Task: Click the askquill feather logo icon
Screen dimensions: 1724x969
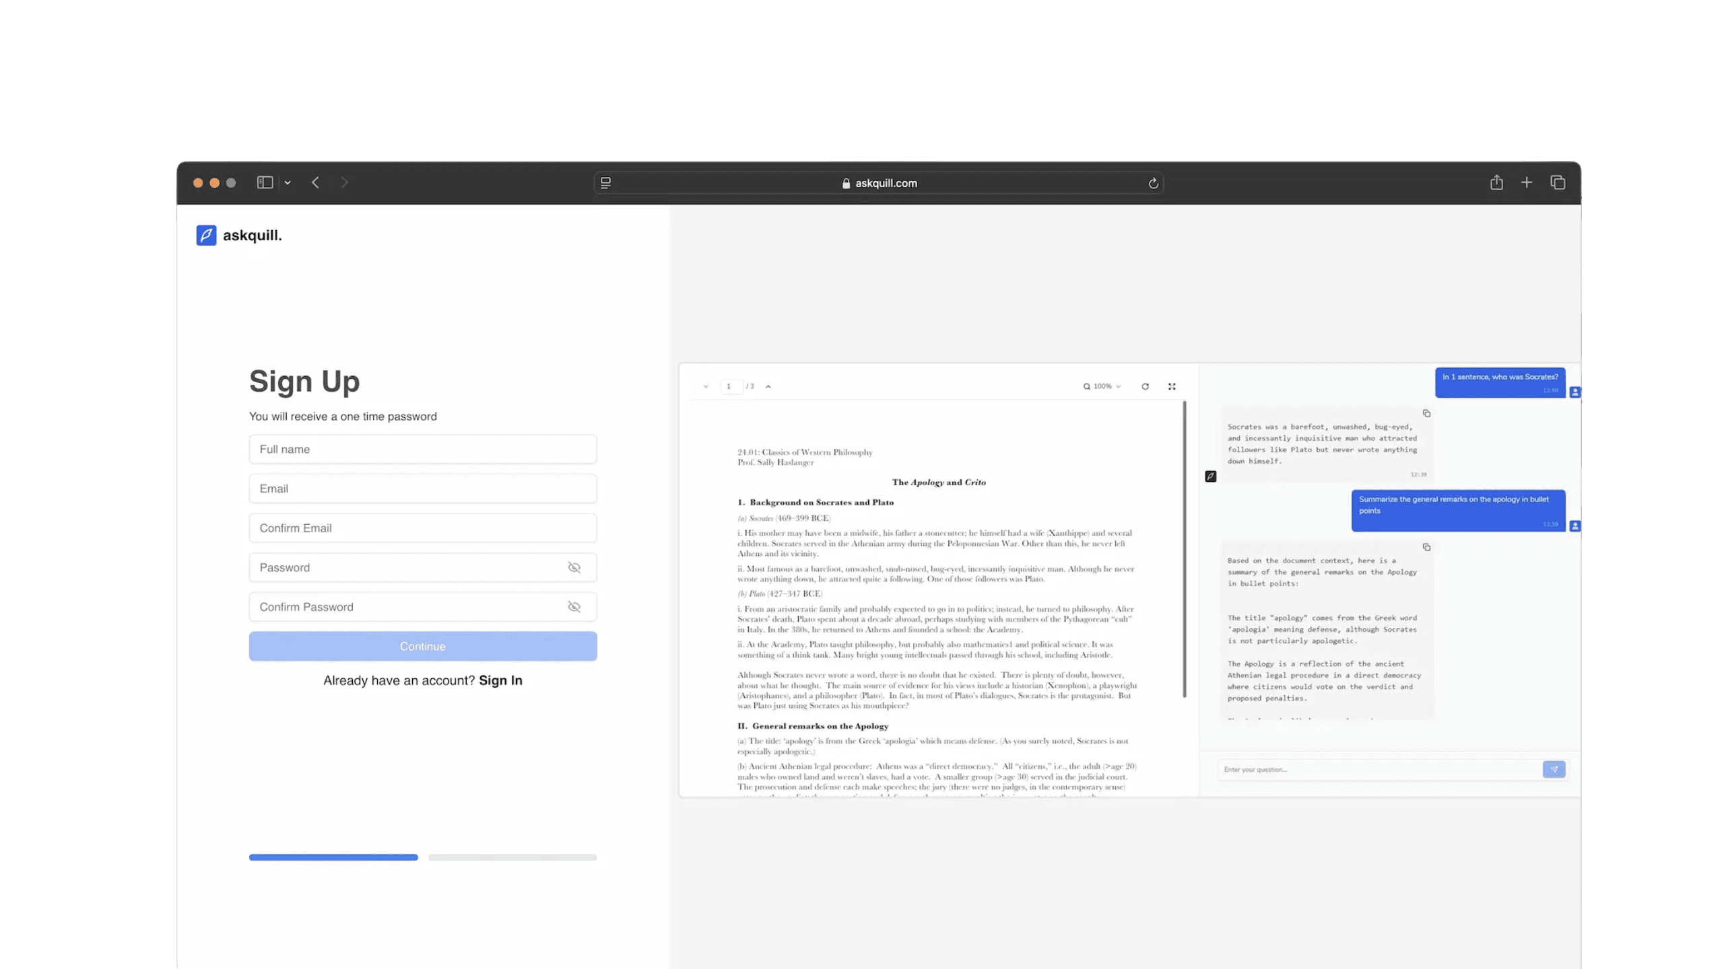Action: coord(206,235)
